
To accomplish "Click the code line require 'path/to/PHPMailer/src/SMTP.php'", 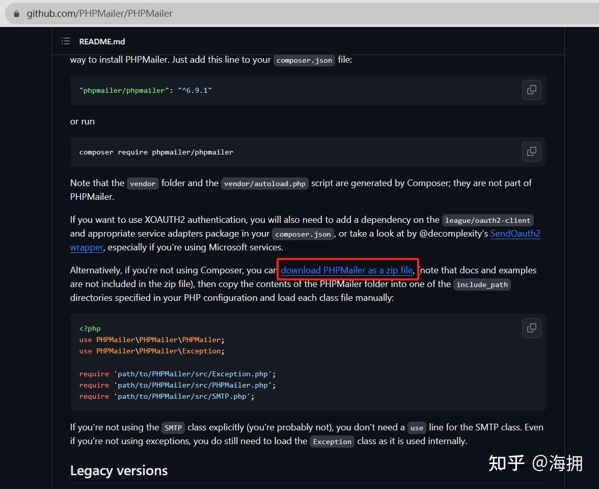I will [167, 397].
